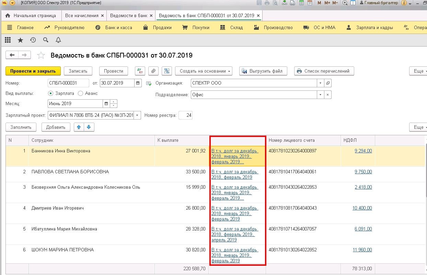427x275 pixels.
Task: Open НДФЛ amount link 9 294,00
Action: [363, 151]
